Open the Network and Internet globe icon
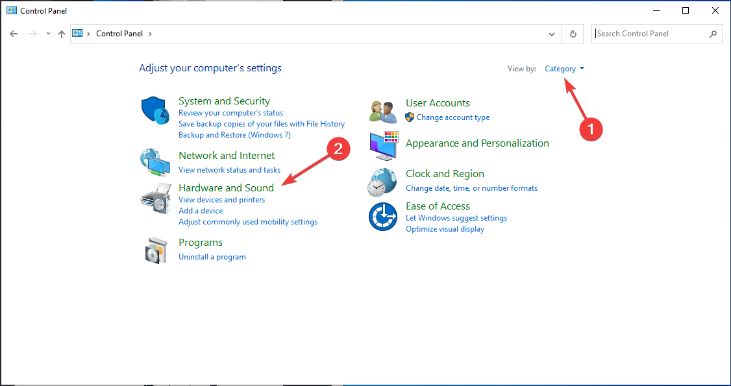Viewport: 731px width, 386px height. [x=155, y=162]
